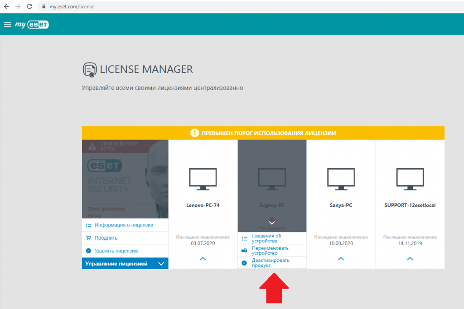
Task: Click the Lenovo-PC-74 device name
Action: pos(203,205)
